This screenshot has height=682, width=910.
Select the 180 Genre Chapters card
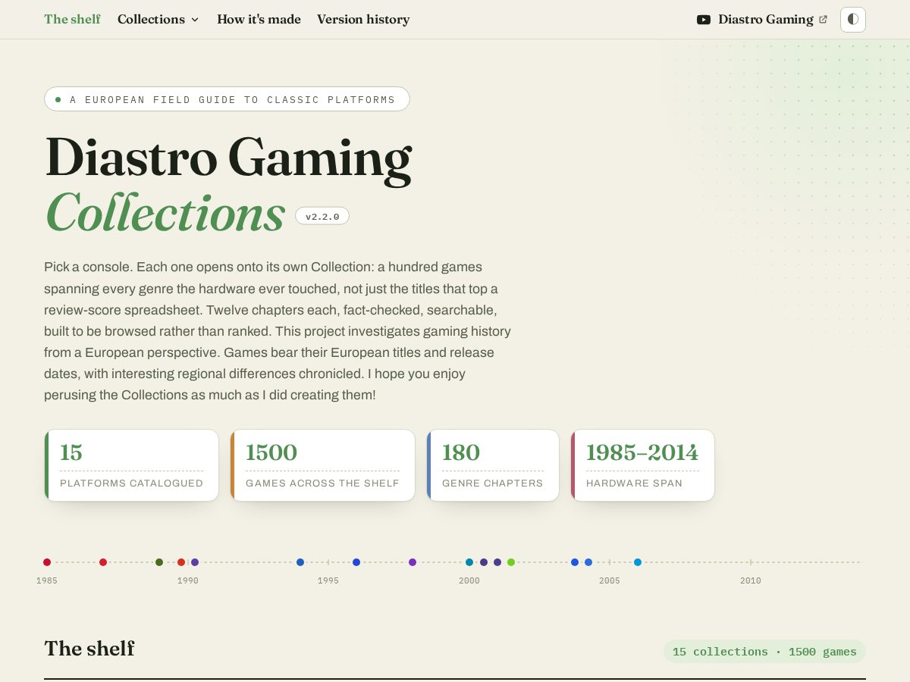(x=493, y=465)
